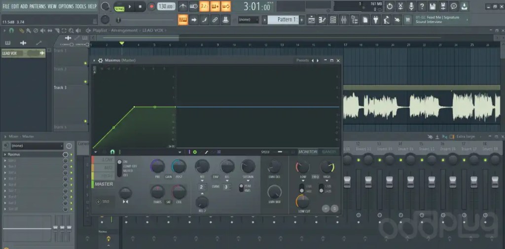This screenshot has width=505, height=249.
Task: Toggle the PEAK/RMS switch in Maximus
Action: pyautogui.click(x=241, y=188)
